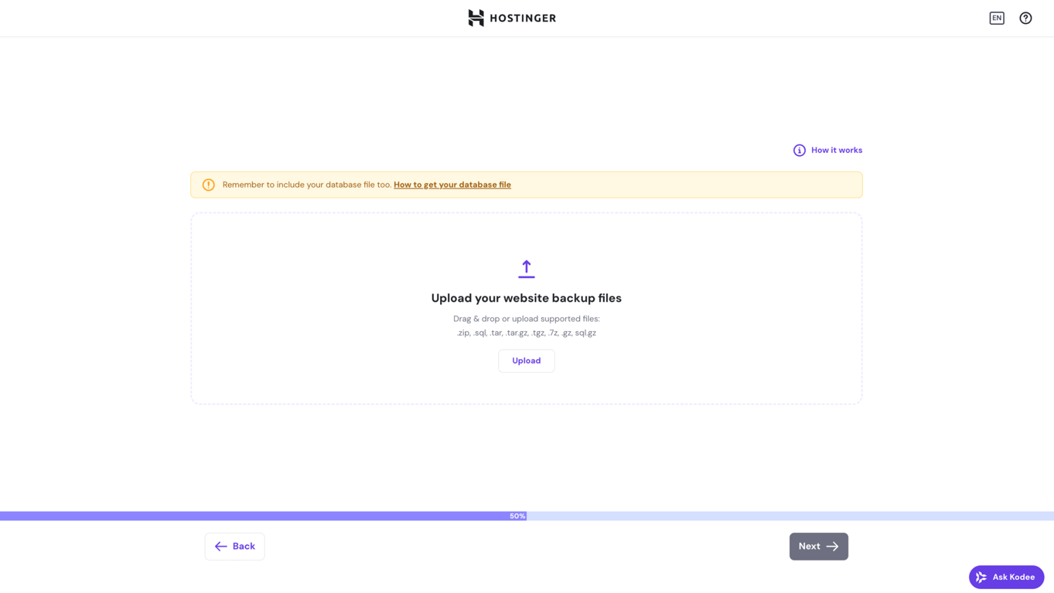Image resolution: width=1054 pixels, height=593 pixels.
Task: Open the How it works guide
Action: (836, 150)
